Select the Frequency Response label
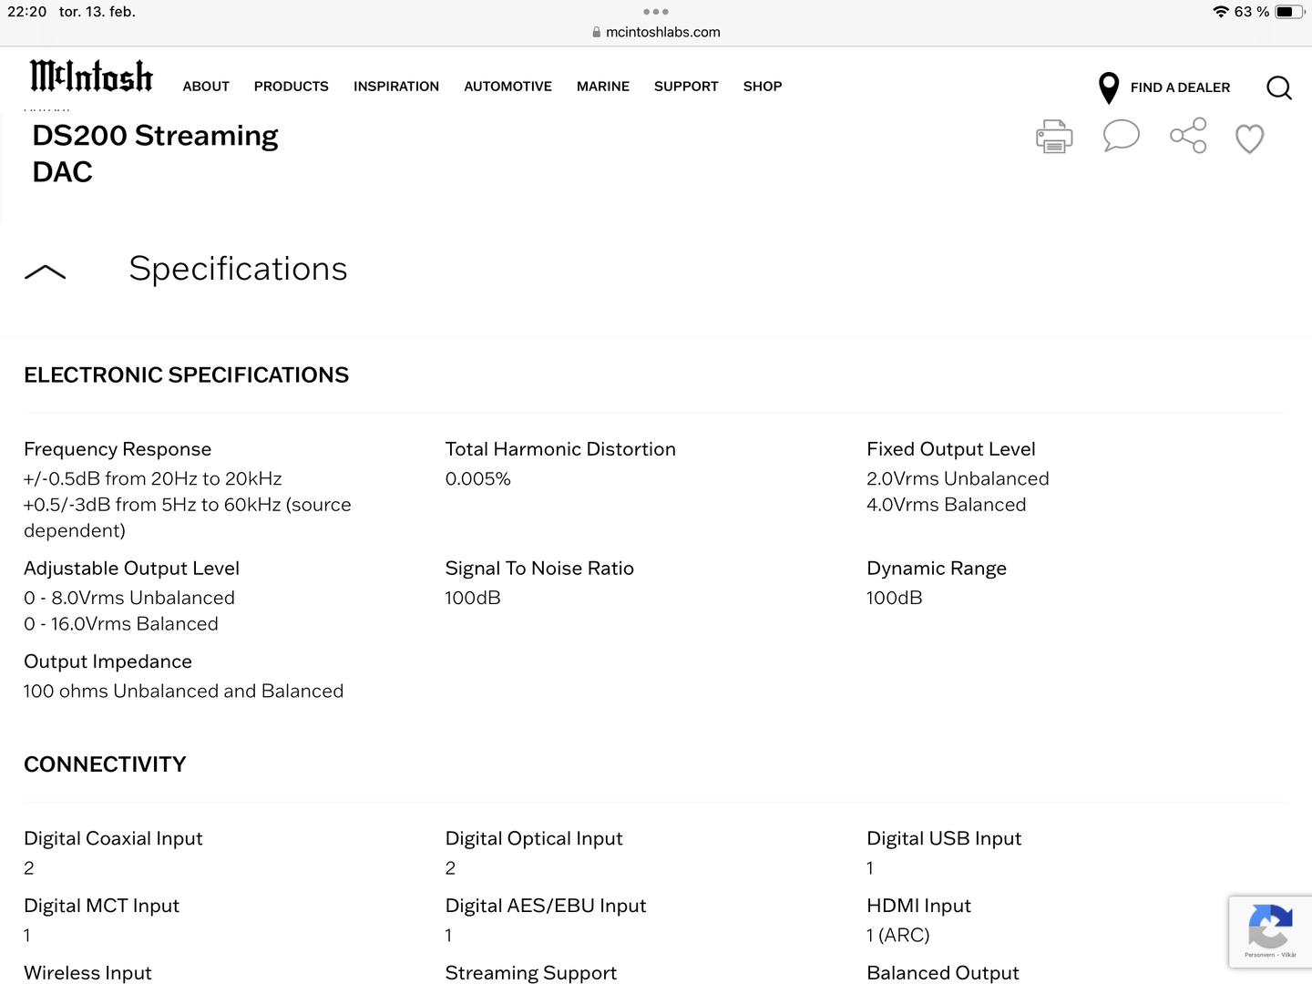Viewport: 1312px width, 984px height. point(118,449)
